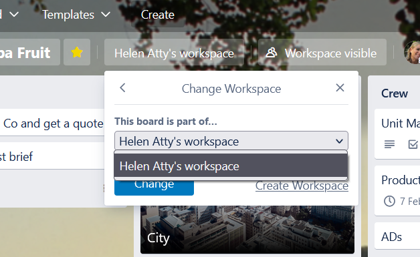Click Helen Atty's workspace header button
420x257 pixels.
(x=174, y=53)
